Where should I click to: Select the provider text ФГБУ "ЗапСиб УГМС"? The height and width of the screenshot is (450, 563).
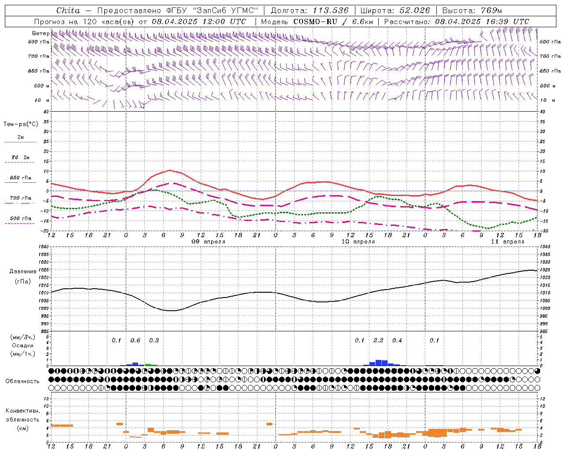[x=212, y=11]
